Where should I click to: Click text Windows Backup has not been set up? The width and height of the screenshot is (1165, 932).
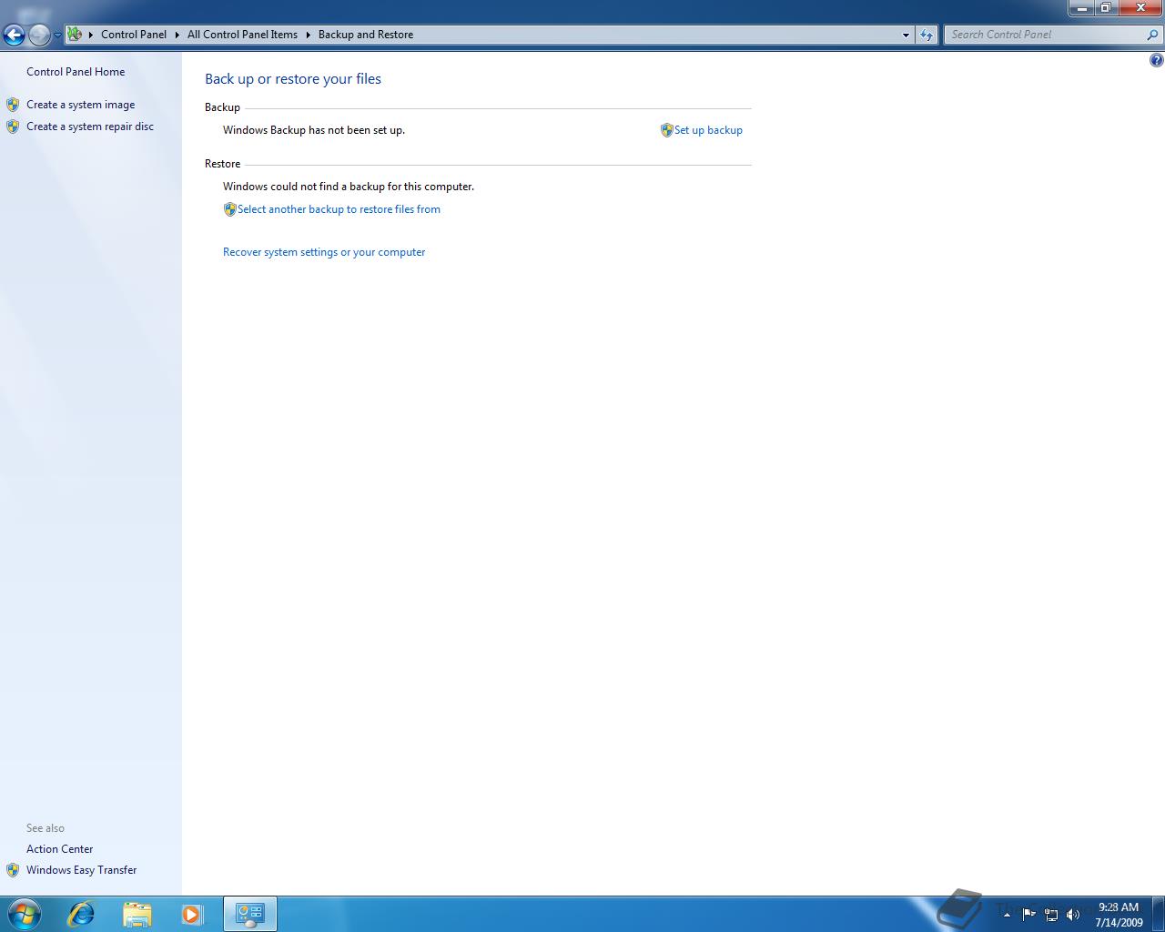tap(314, 130)
